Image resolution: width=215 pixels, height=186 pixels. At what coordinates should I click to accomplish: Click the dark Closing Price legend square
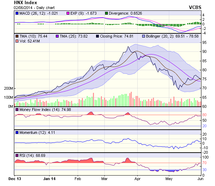click(x=97, y=36)
